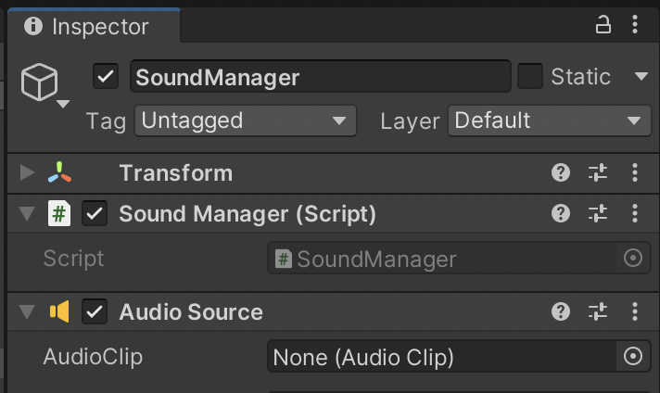Open the Inspector panel three-dot menu
The image size is (660, 393).
click(635, 25)
